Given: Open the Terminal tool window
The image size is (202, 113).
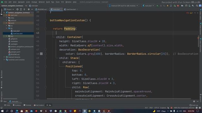Looking at the screenshot, I should pos(27,105).
